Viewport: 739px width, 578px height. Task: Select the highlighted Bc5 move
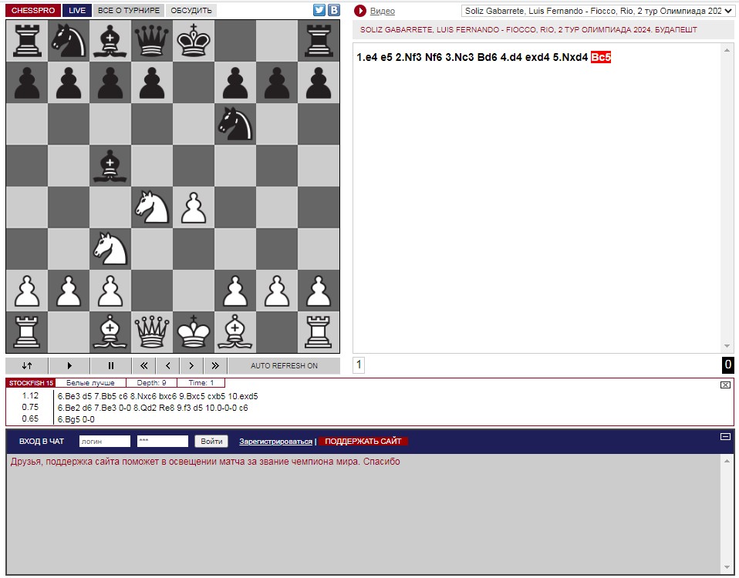(x=601, y=58)
